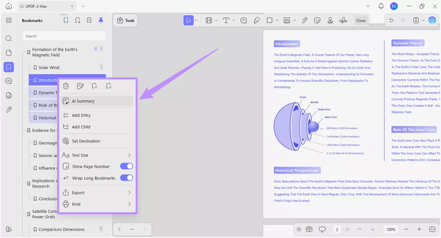Go to the next page arrow
The height and width of the screenshot is (238, 441).
point(373,229)
